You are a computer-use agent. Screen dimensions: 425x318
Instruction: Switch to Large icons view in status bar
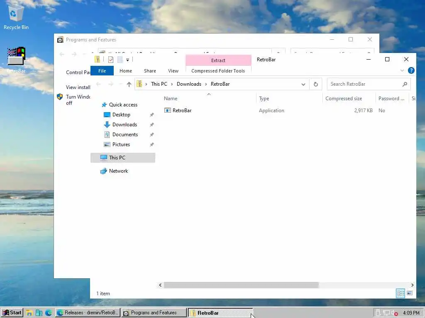click(410, 293)
